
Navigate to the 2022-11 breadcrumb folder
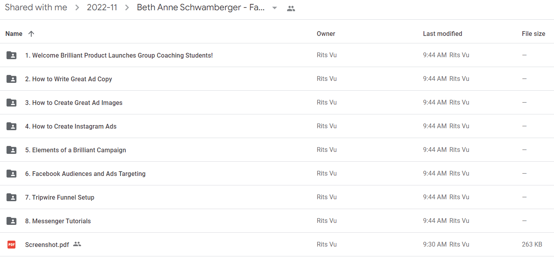102,7
